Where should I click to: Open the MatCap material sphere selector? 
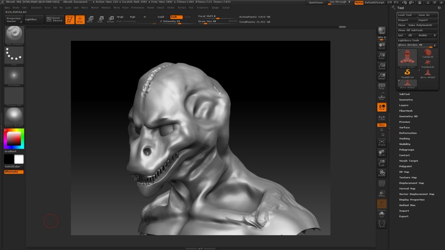tap(14, 117)
